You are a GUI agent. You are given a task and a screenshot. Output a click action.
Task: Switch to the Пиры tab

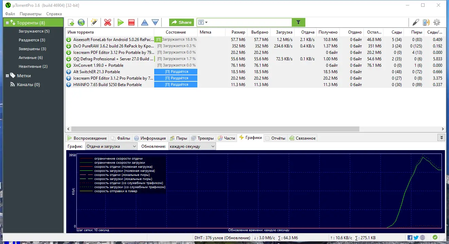coord(178,138)
